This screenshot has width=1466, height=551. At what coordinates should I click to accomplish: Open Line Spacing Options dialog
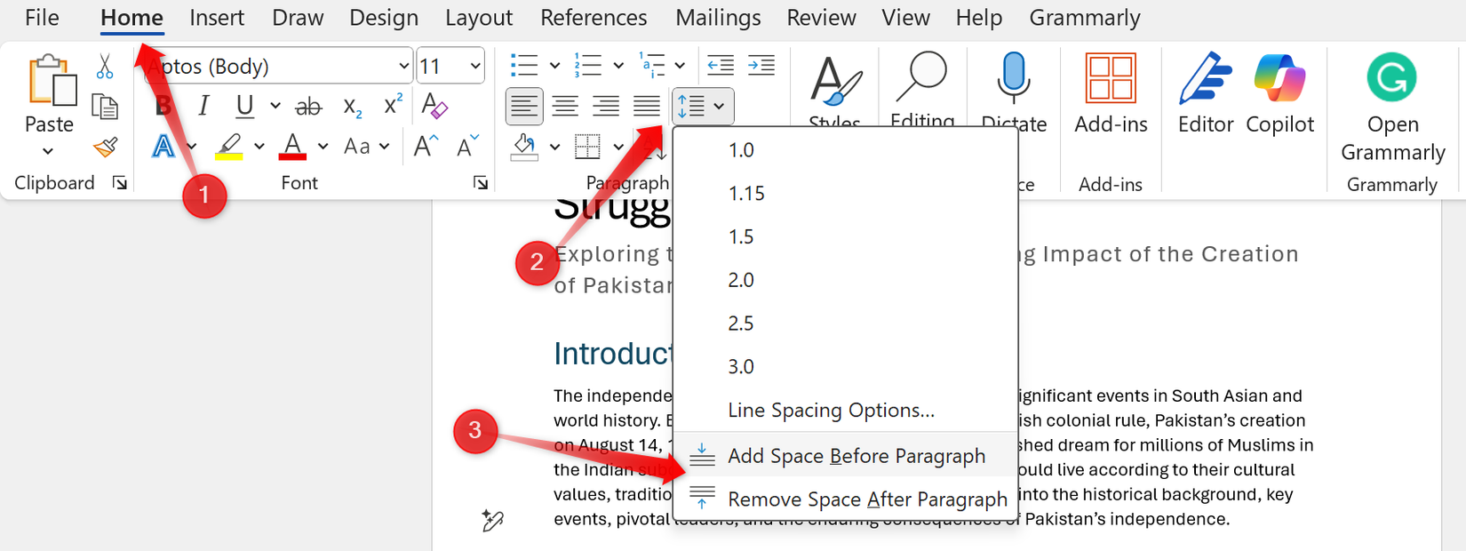click(845, 411)
